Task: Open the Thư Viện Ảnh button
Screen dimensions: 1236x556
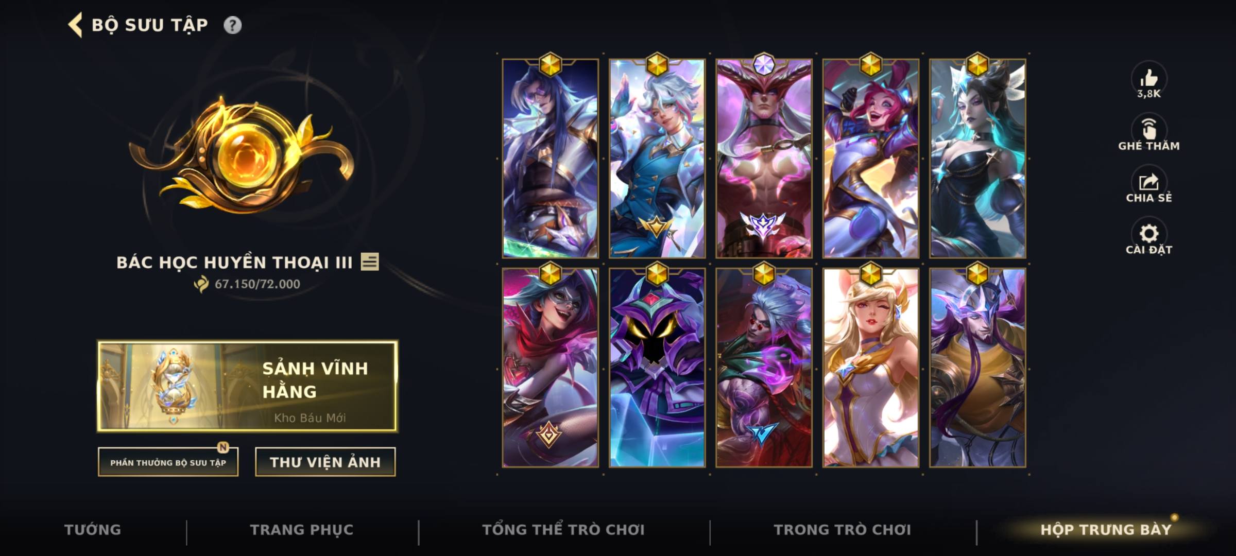Action: point(325,462)
